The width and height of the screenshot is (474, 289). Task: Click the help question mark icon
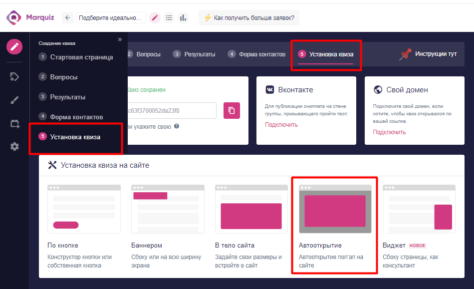177,126
